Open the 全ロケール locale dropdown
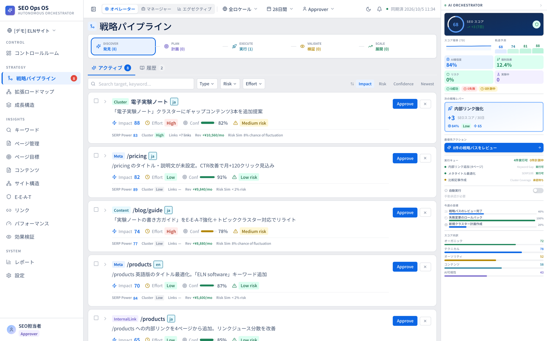This screenshot has width=547, height=341. point(240,9)
